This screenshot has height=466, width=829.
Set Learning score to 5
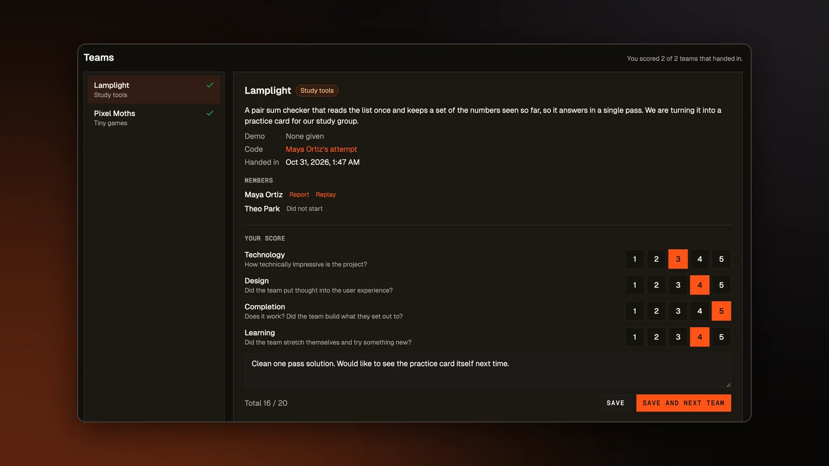pyautogui.click(x=721, y=337)
